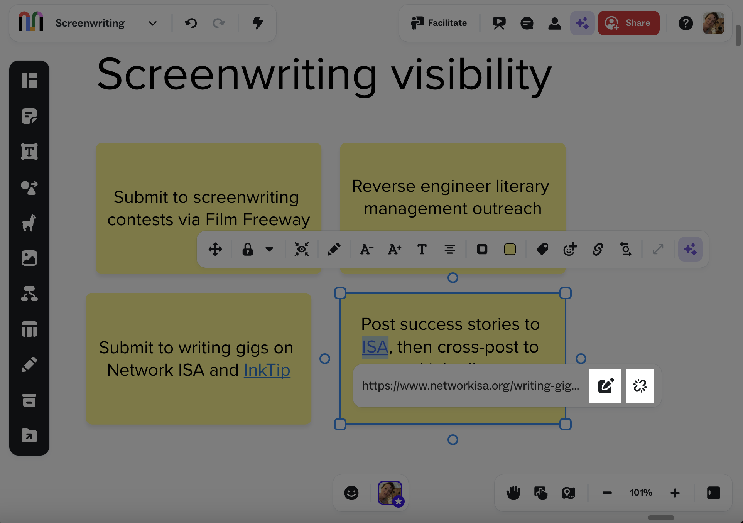Screen dimensions: 743x523
Task: Open the AI sparkle button in top bar
Action: coord(583,23)
